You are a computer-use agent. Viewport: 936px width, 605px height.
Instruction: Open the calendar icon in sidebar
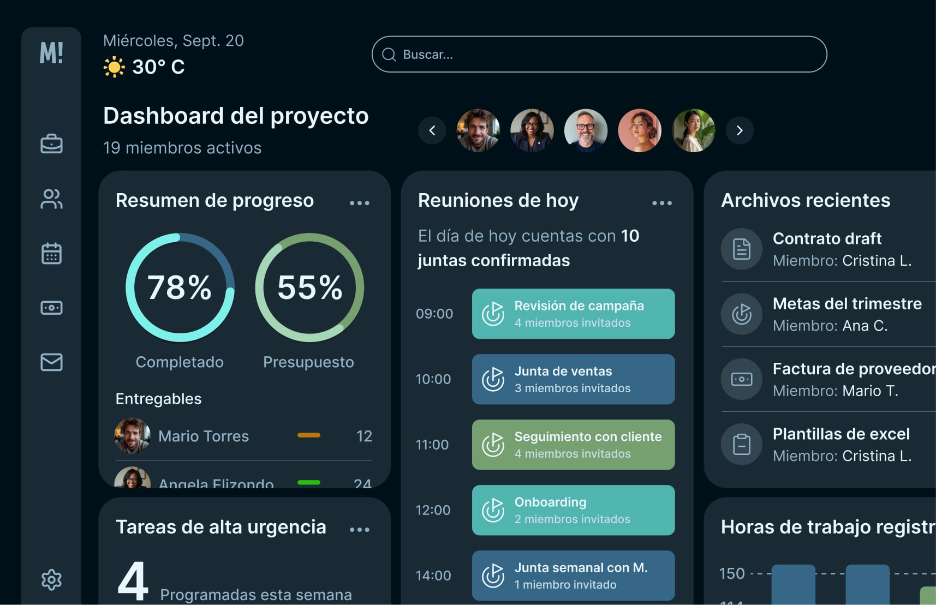(x=52, y=253)
